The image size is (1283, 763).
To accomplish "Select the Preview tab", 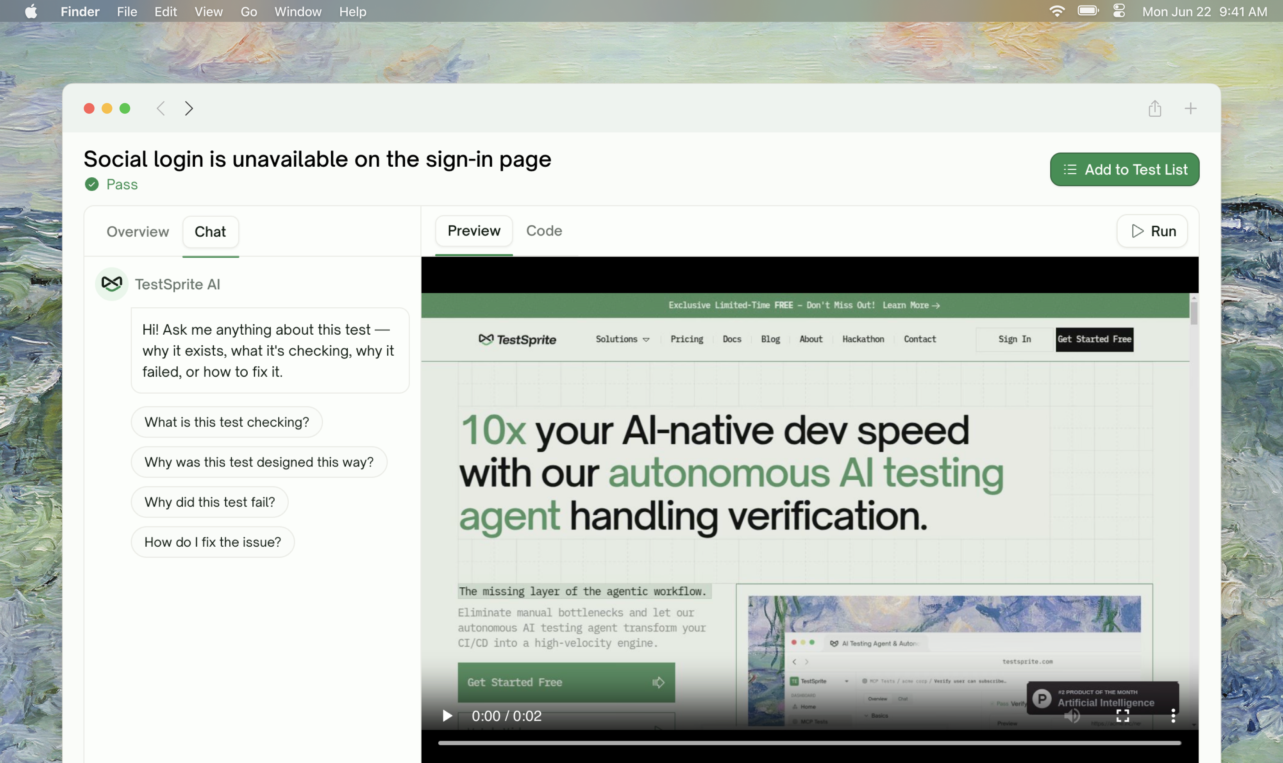I will 474,231.
